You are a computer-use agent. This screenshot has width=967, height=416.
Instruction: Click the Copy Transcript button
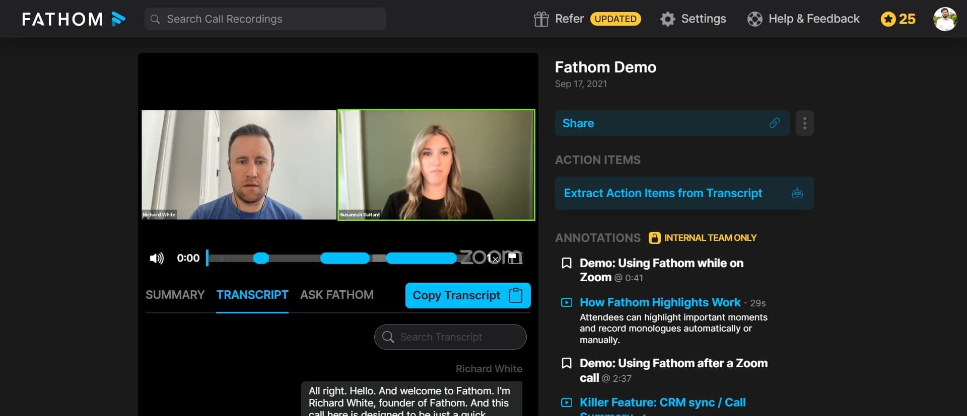coord(467,295)
